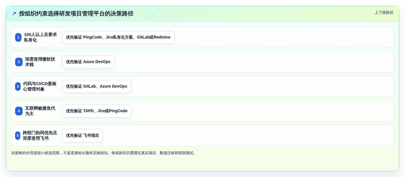Select the number 1 step badge
405x177 pixels.
tap(18, 37)
